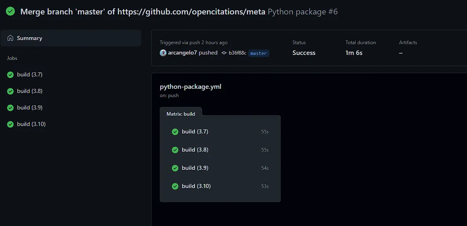The height and width of the screenshot is (226, 467).
Task: Open commit b36f88c link
Action: coord(237,53)
